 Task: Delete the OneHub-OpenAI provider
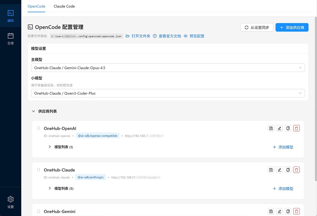point(296,128)
